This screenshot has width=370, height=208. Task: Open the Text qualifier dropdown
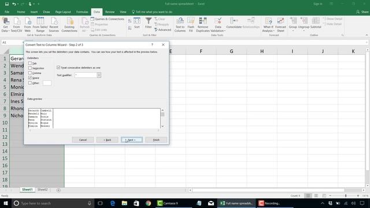[x=99, y=75]
